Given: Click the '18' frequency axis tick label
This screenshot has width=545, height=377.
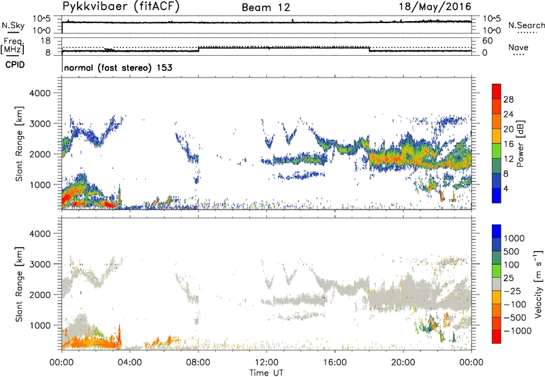Looking at the screenshot, I should (x=46, y=41).
